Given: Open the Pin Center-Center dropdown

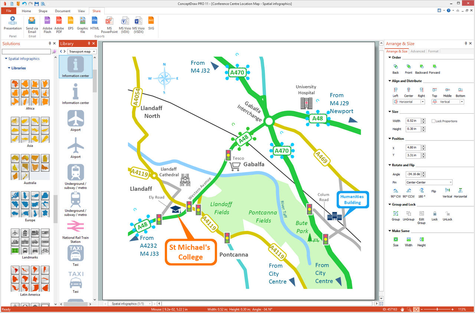Looking at the screenshot, I should click(x=429, y=182).
